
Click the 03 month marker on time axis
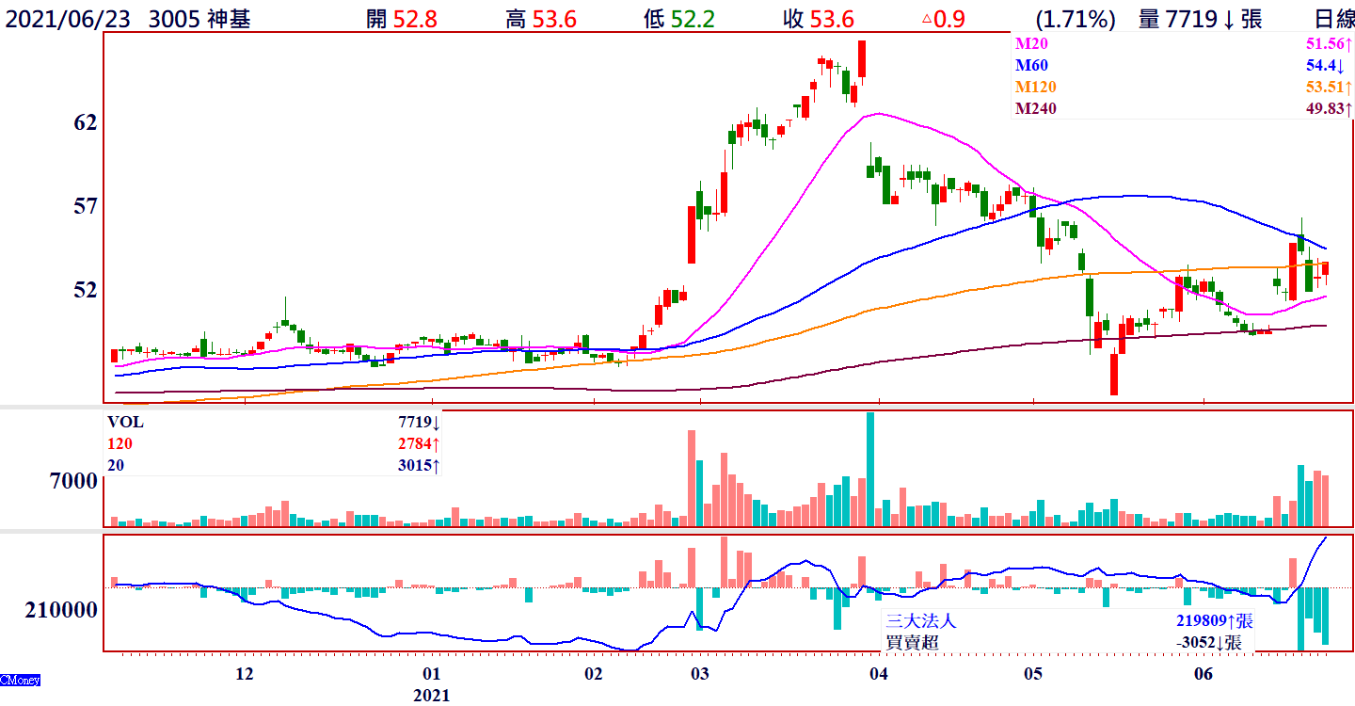point(698,674)
